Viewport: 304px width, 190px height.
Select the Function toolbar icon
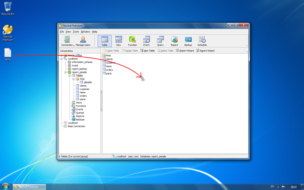coord(132,41)
